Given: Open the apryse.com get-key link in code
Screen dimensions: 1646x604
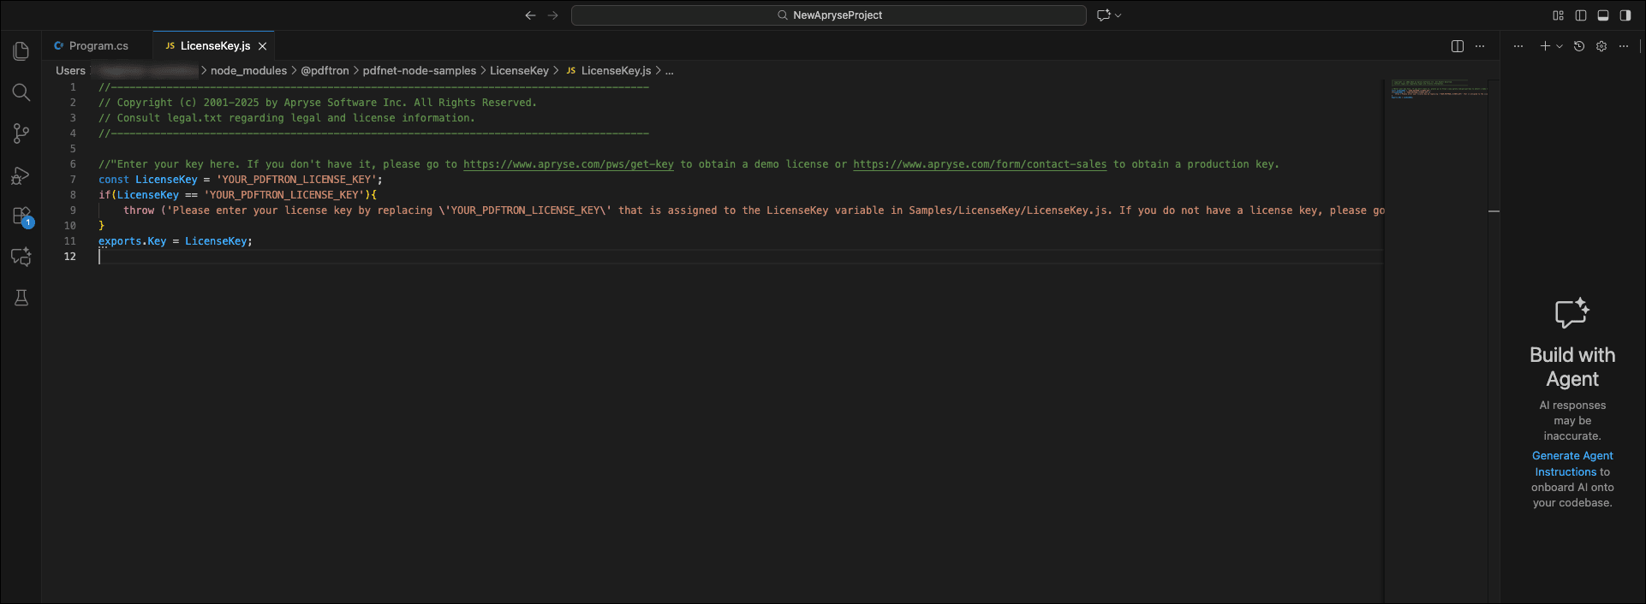Looking at the screenshot, I should pyautogui.click(x=569, y=164).
